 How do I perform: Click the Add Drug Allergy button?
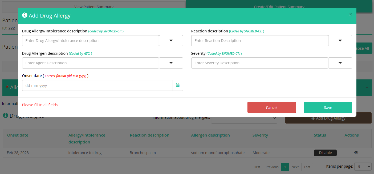pyautogui.click(x=328, y=118)
